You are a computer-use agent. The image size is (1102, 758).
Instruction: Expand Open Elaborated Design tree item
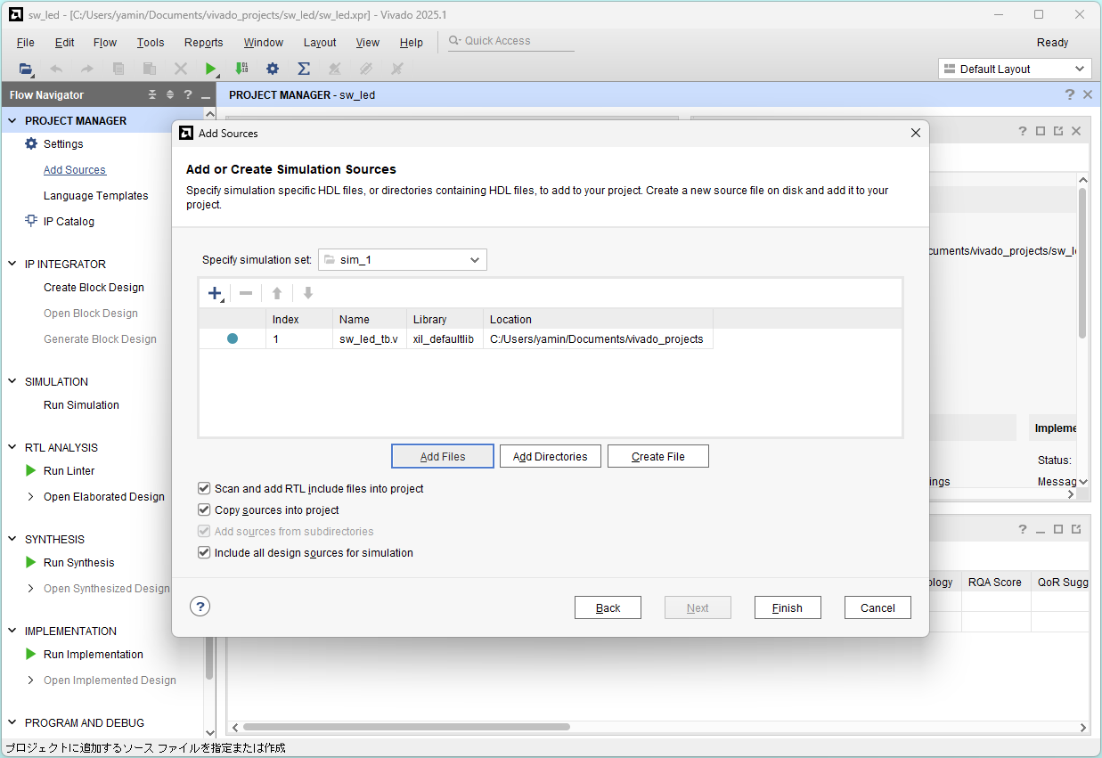click(x=31, y=496)
